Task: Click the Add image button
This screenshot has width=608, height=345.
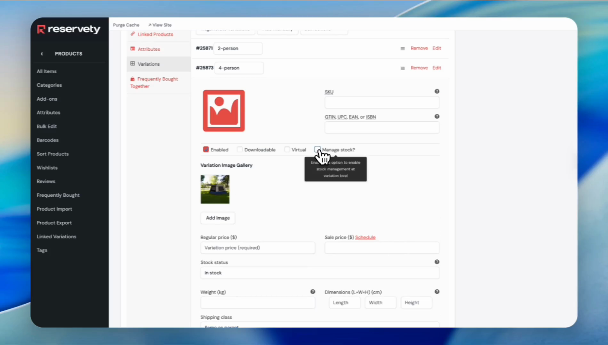Action: coord(218,218)
